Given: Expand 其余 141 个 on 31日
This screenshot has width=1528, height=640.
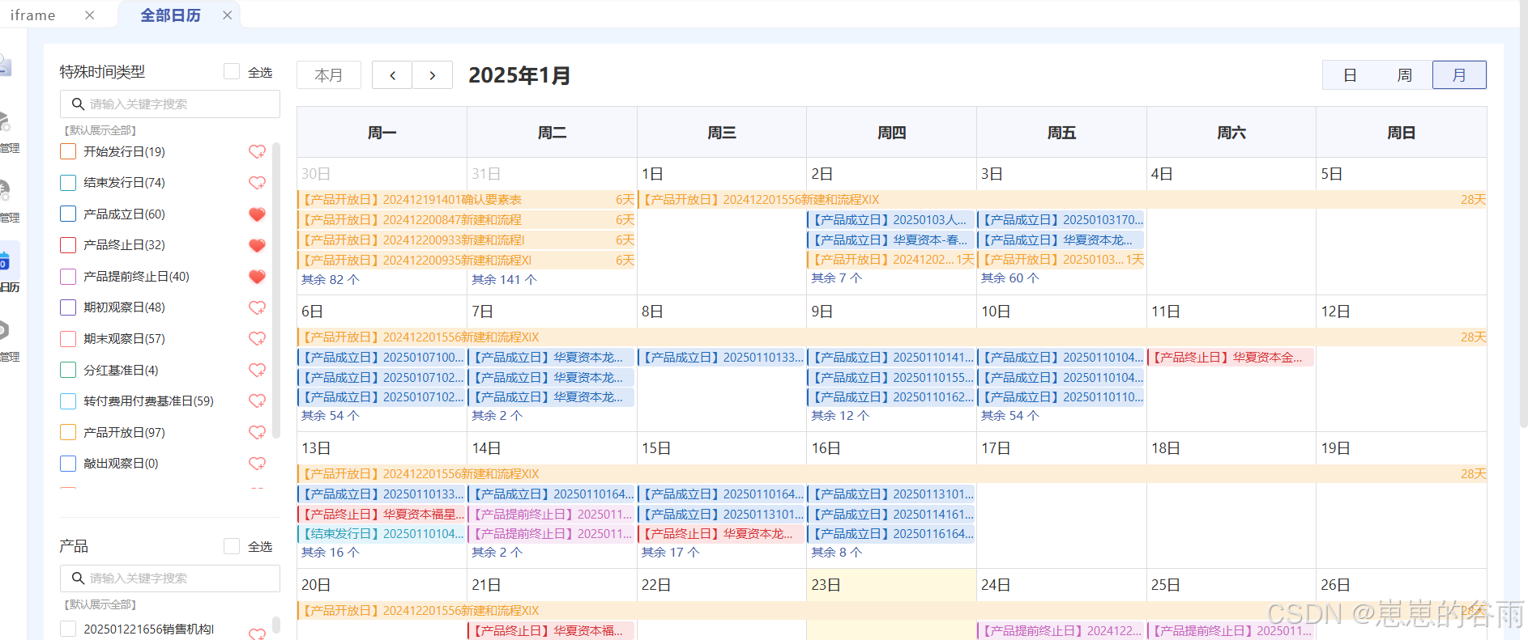Looking at the screenshot, I should (504, 279).
